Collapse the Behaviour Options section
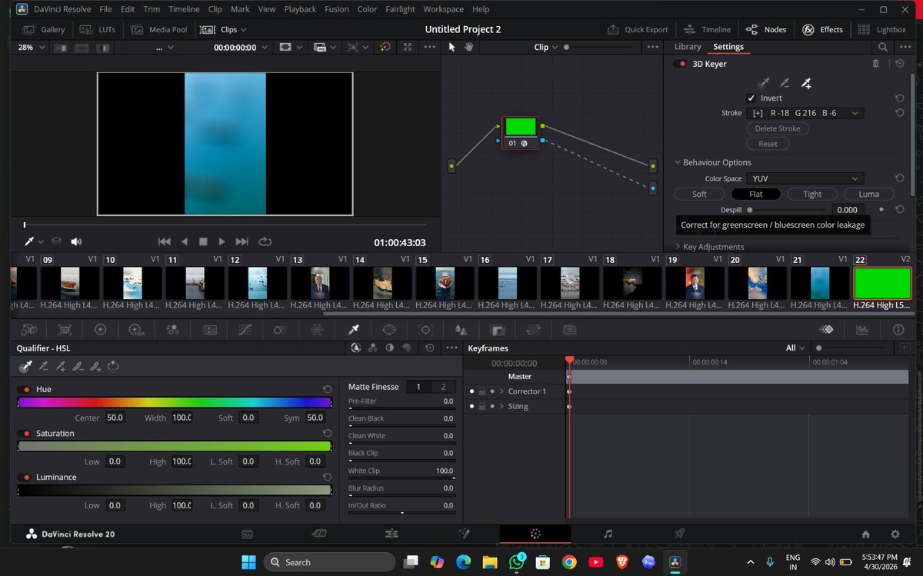The height and width of the screenshot is (576, 923). coord(678,163)
